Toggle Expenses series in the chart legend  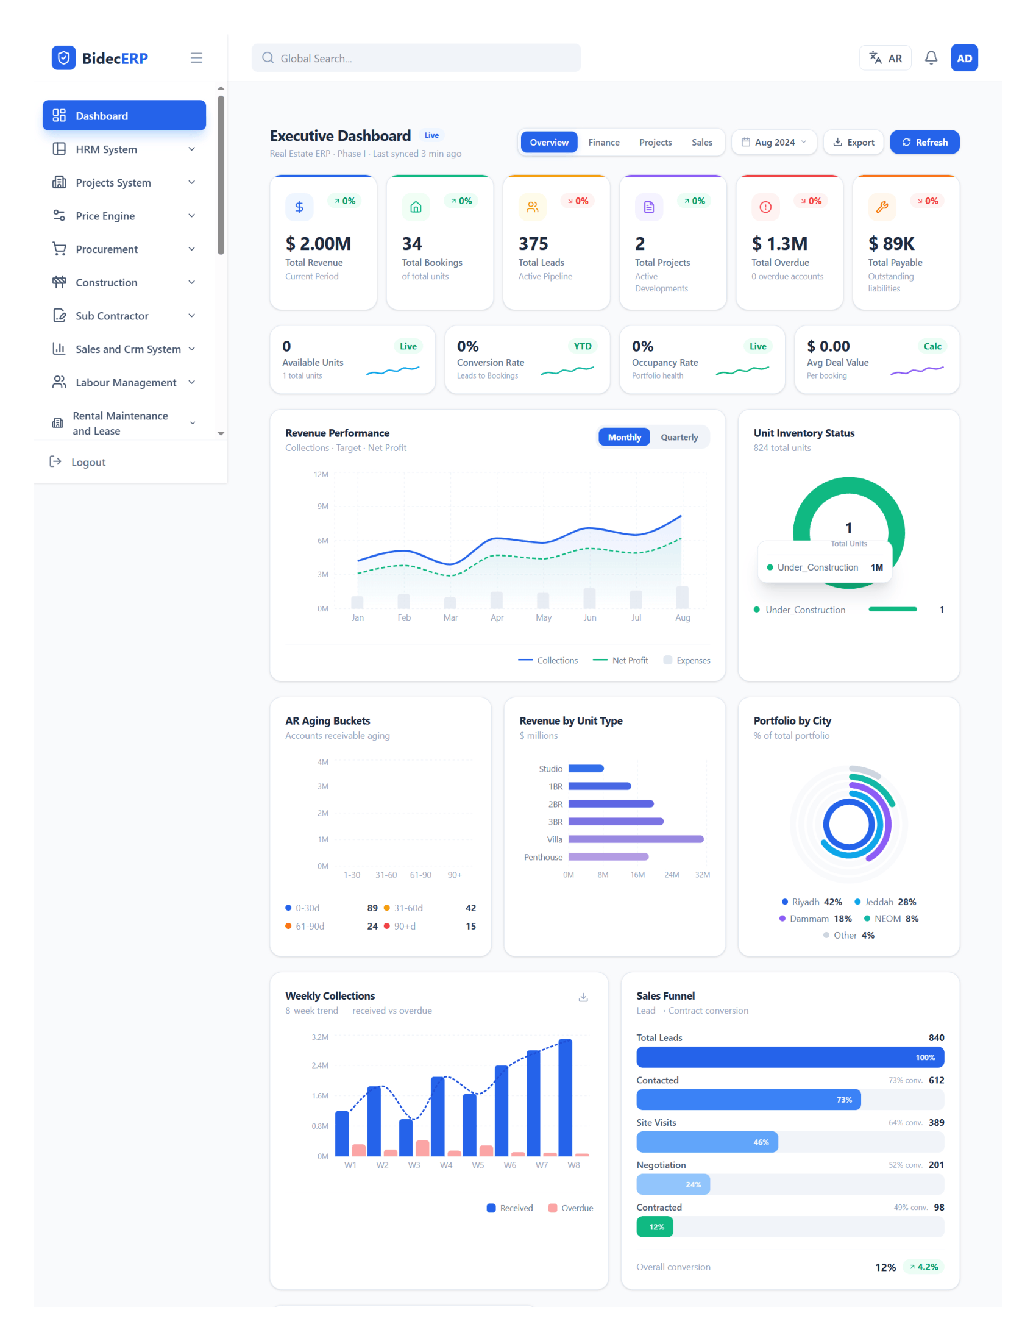pyautogui.click(x=687, y=660)
